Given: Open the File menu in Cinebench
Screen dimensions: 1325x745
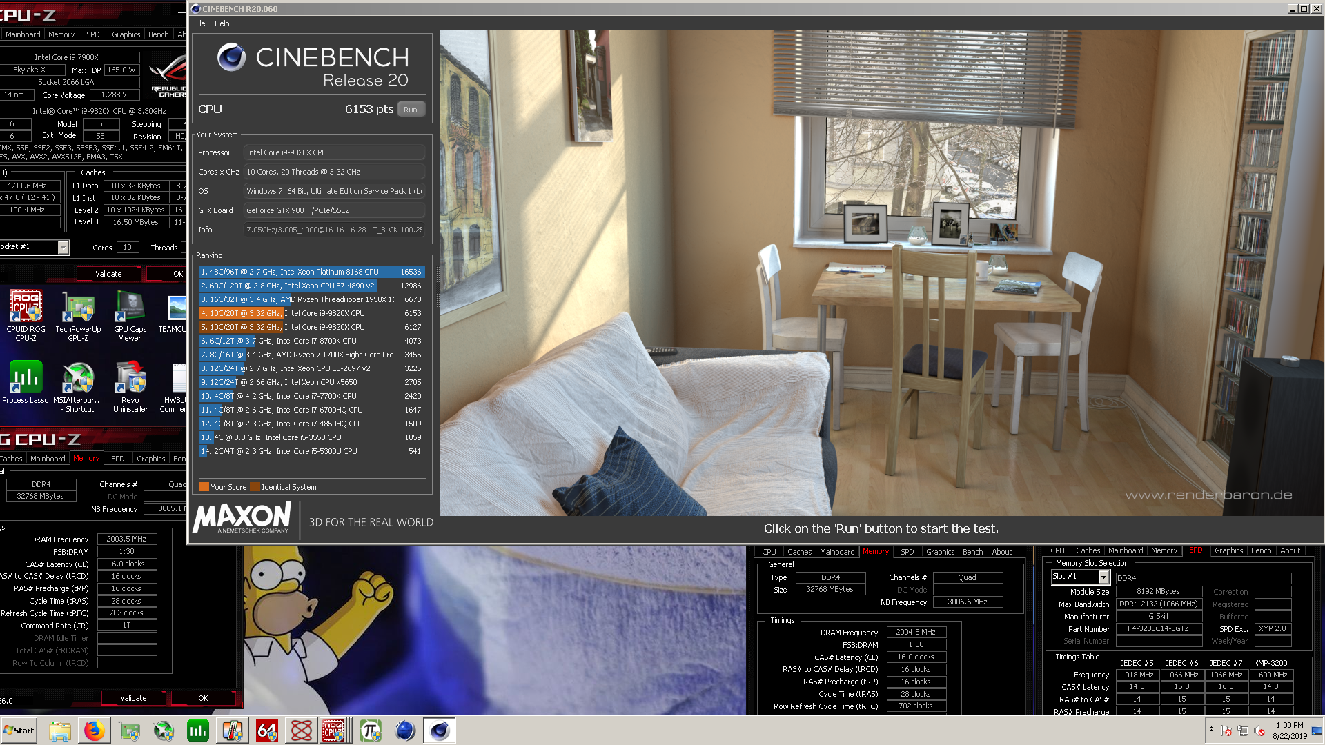Looking at the screenshot, I should pyautogui.click(x=199, y=23).
